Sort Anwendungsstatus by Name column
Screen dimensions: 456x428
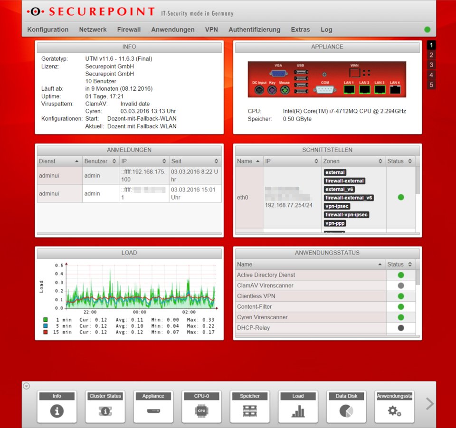pos(310,264)
